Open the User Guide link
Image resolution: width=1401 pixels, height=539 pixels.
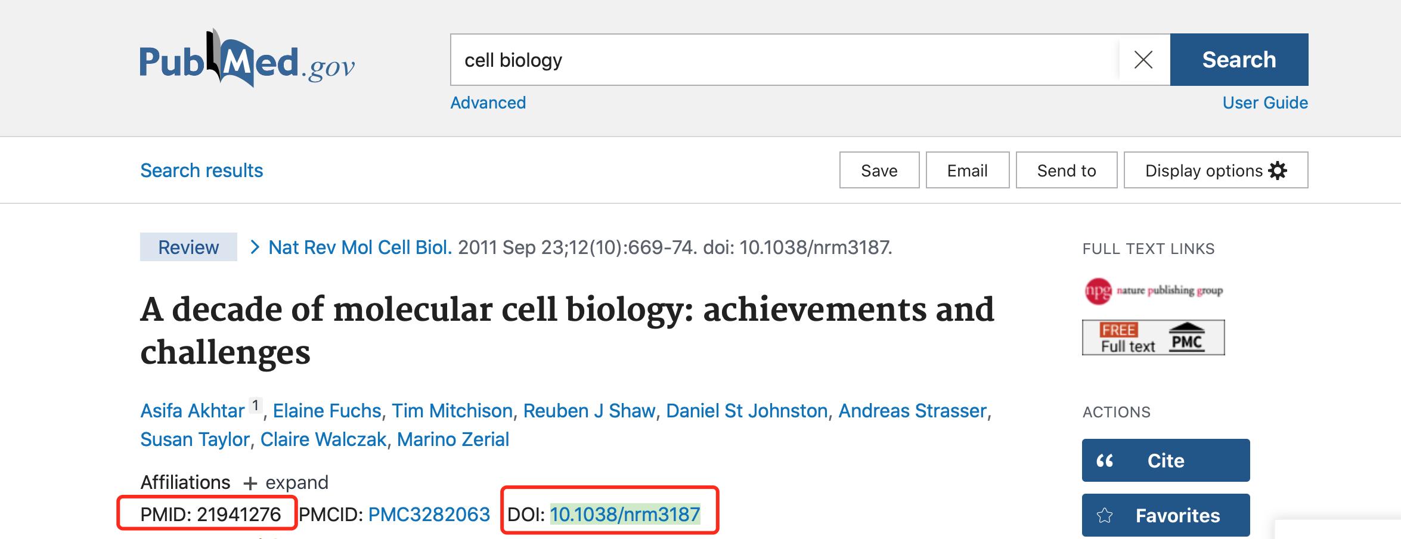coord(1265,103)
